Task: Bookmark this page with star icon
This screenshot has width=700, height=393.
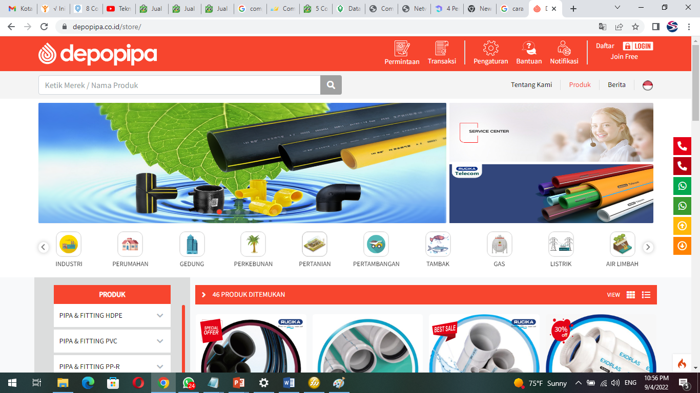Action: [635, 27]
